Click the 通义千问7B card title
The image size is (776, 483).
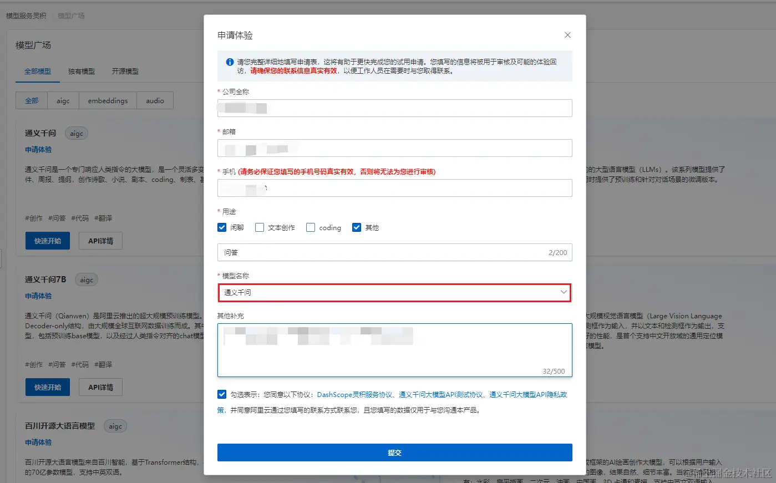coord(45,279)
